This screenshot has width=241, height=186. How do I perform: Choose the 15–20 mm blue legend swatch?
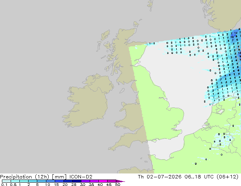tap(59, 181)
